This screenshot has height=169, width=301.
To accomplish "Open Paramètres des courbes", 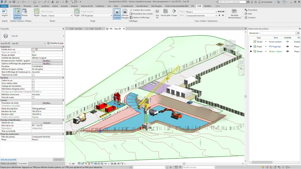I will [141, 14].
